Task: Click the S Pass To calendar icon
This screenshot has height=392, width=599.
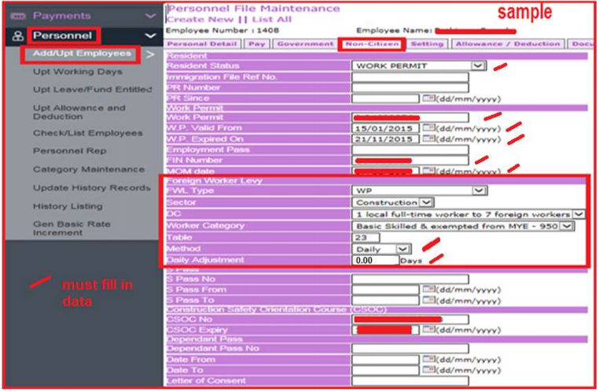Action: (428, 300)
